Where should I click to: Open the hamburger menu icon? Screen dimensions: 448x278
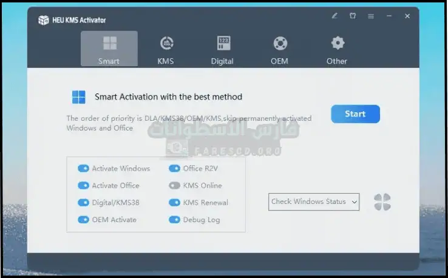click(370, 16)
